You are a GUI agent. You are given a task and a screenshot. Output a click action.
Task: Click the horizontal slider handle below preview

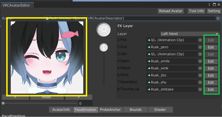(x=3, y=103)
